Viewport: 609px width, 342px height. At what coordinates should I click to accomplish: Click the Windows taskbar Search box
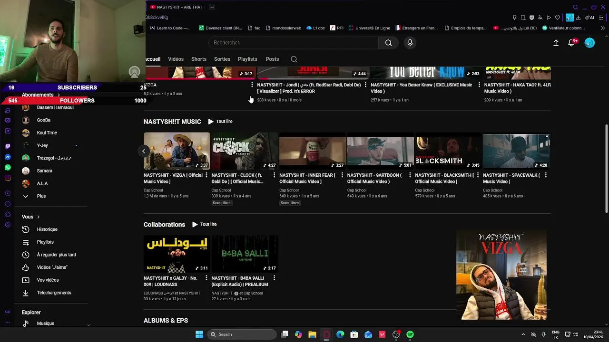pos(242,334)
